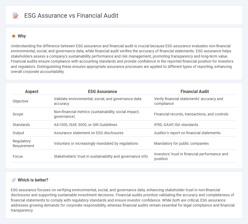Click cell 'IFRS, GAAP, ISA standards'
Image resolution: width=248 pixels, height=224 pixels.
tap(195, 125)
